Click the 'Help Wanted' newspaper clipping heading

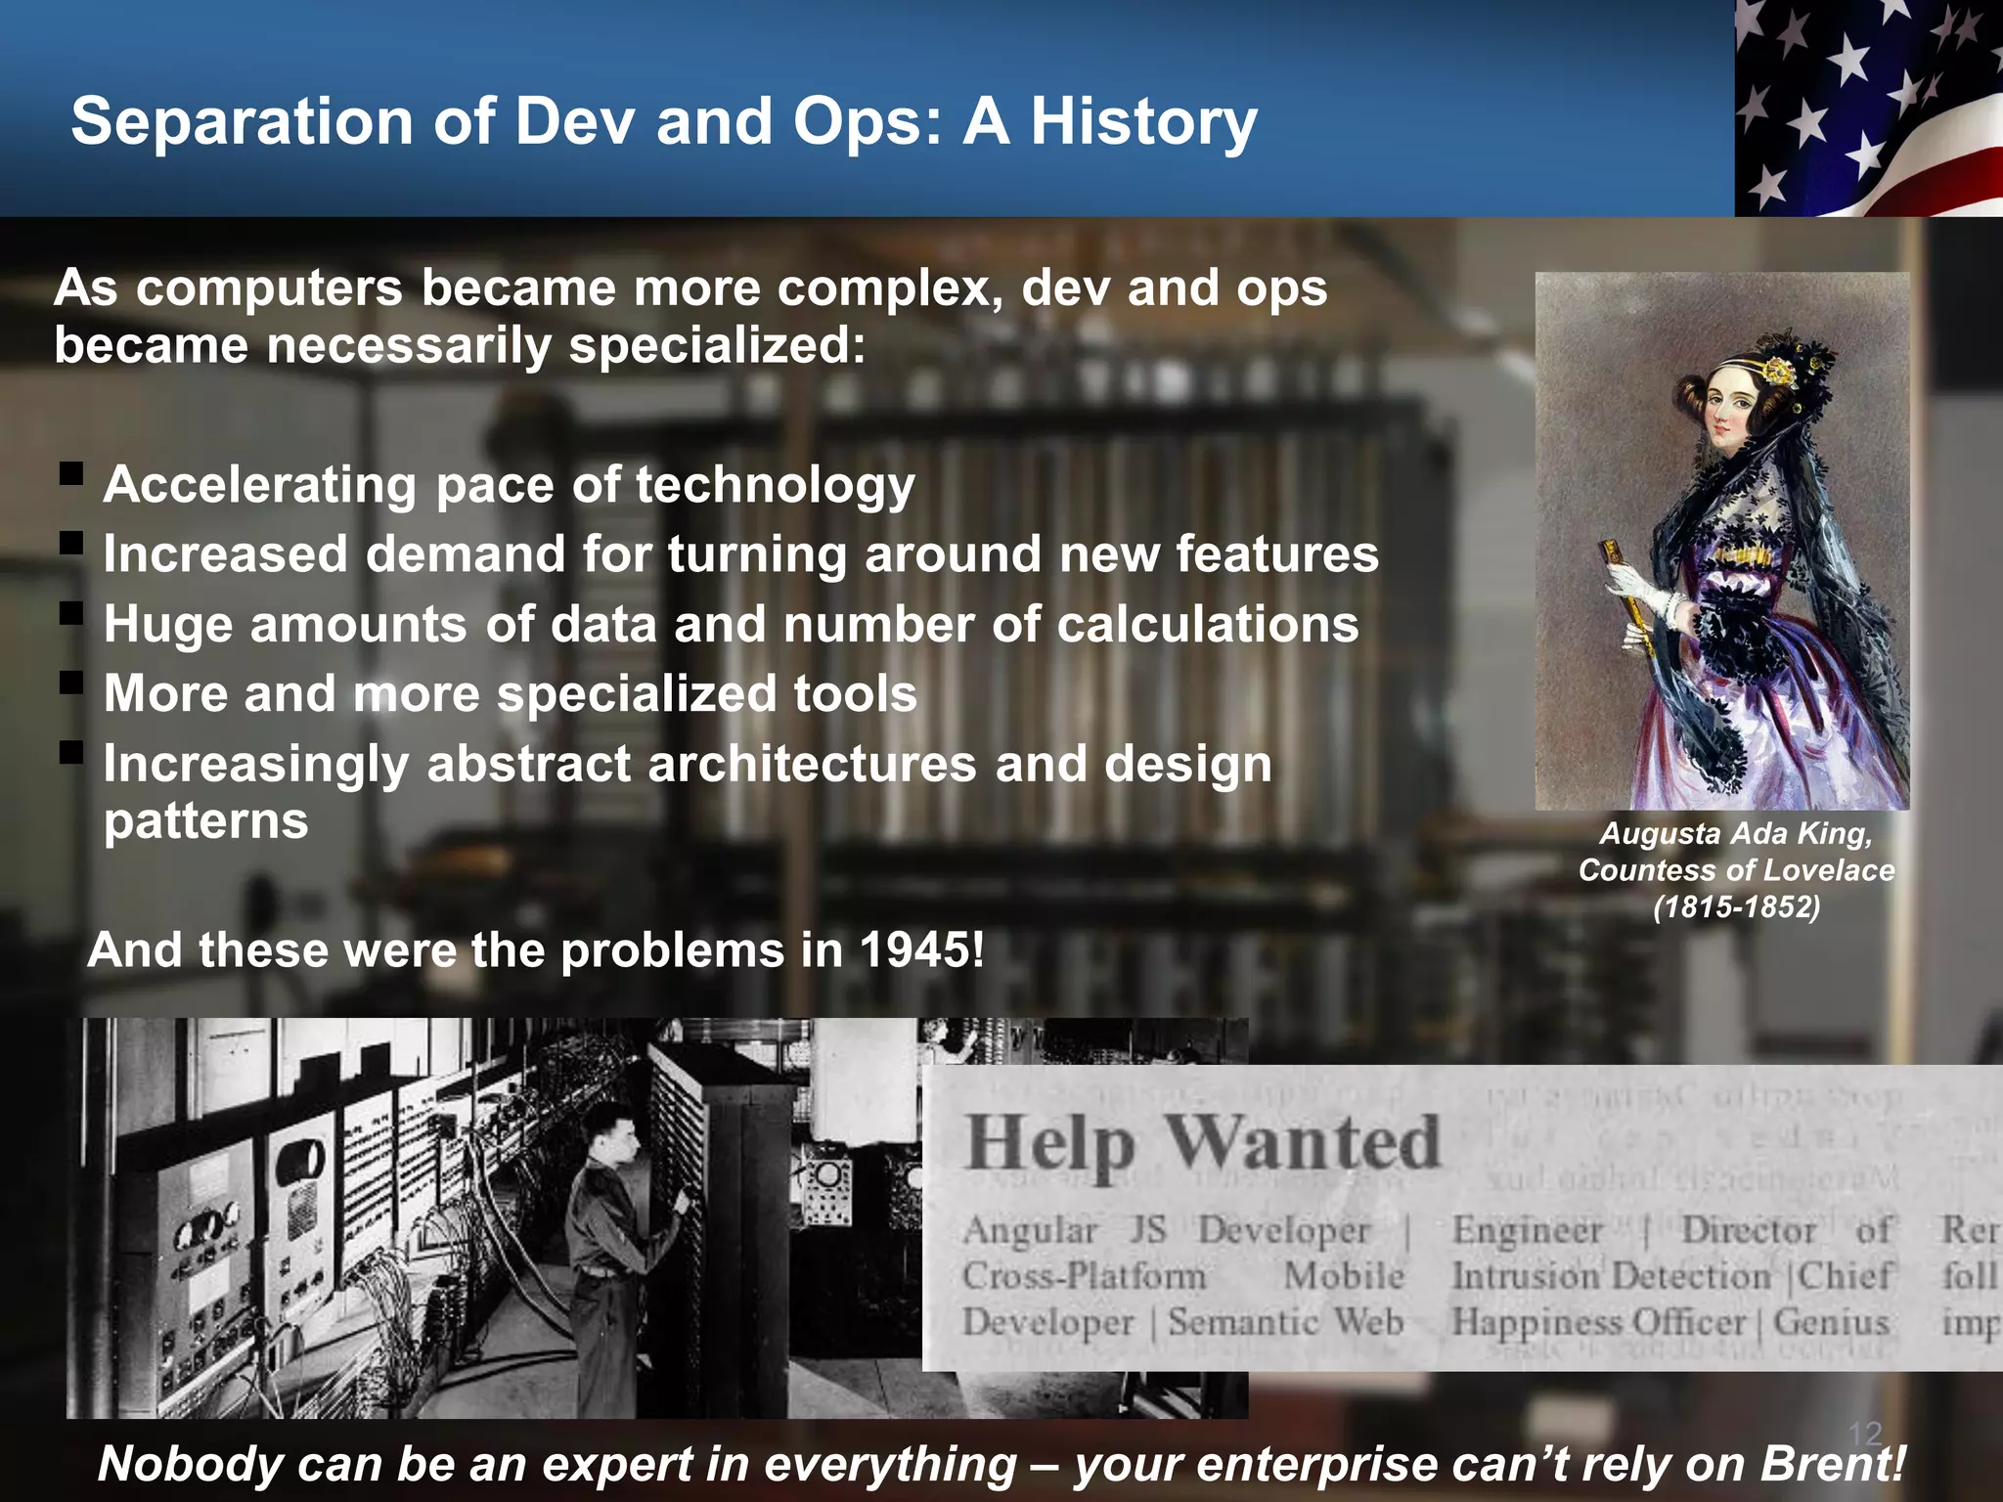coord(1203,1143)
